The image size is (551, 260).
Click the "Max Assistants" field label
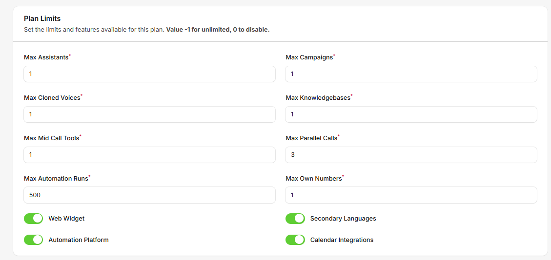[x=46, y=57]
